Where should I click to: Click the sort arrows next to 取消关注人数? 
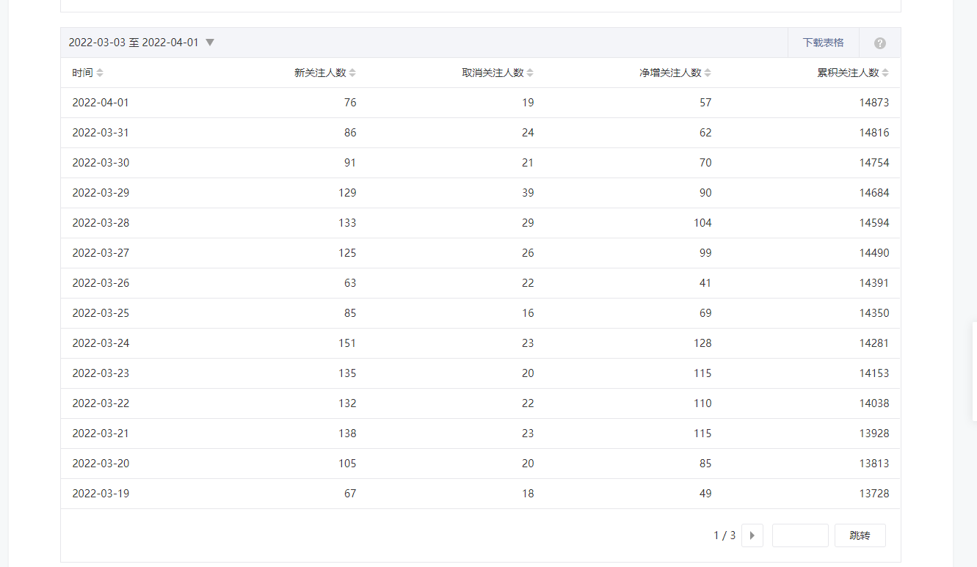530,73
